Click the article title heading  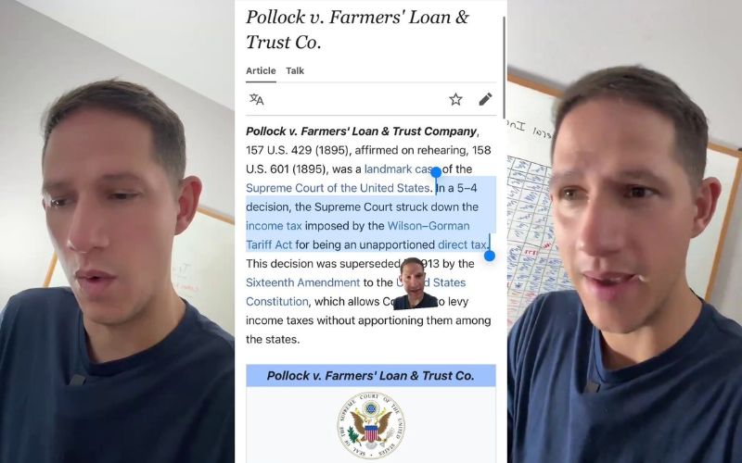(358, 30)
